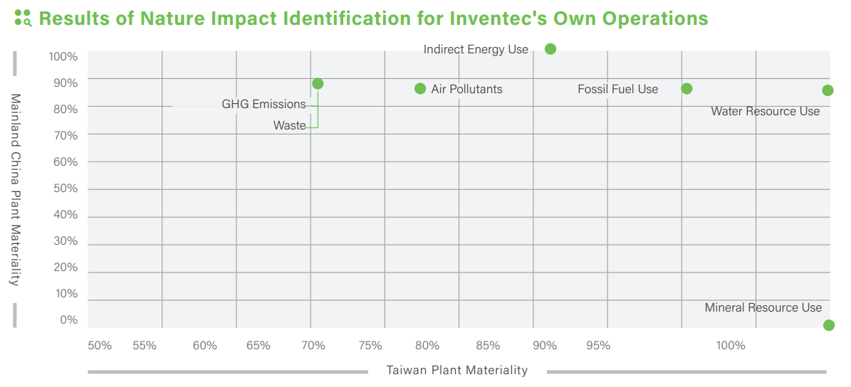Click the Mineral Resource Use green dot
Image resolution: width=851 pixels, height=387 pixels.
(x=829, y=325)
